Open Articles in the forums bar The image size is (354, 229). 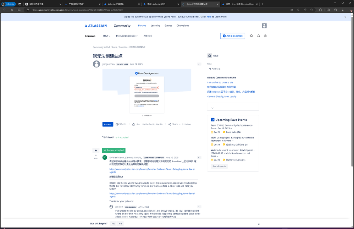148,36
